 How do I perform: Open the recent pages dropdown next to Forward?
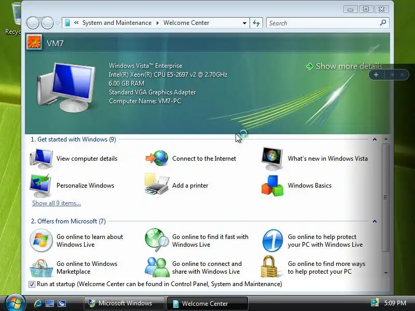[x=58, y=23]
